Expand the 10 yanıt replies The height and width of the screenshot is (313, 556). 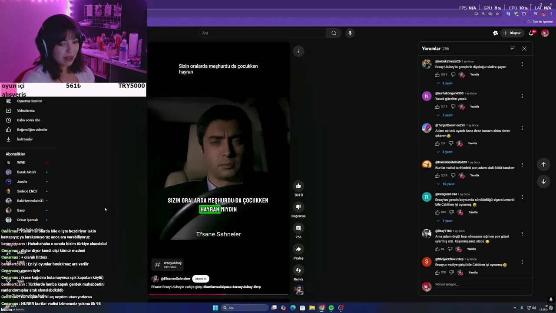click(445, 184)
